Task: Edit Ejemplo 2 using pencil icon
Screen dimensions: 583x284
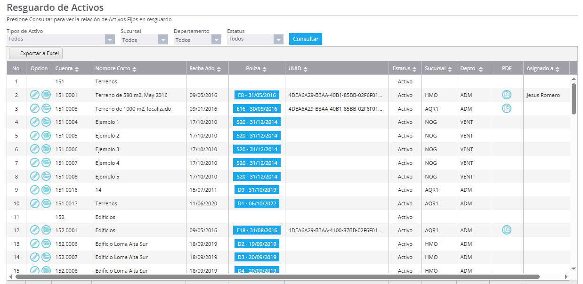Action: pos(35,136)
